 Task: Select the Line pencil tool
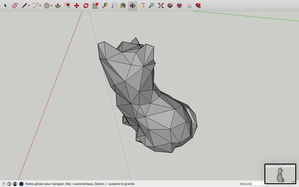point(24,5)
